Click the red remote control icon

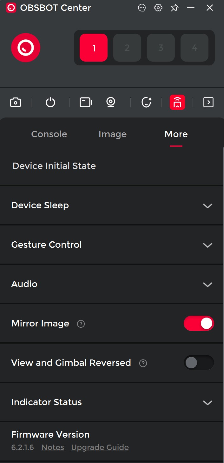[177, 102]
